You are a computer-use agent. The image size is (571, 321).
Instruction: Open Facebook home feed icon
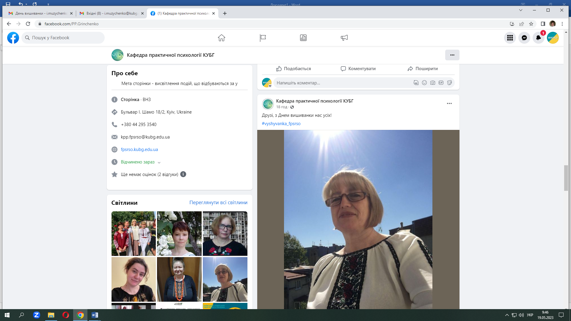[221, 38]
